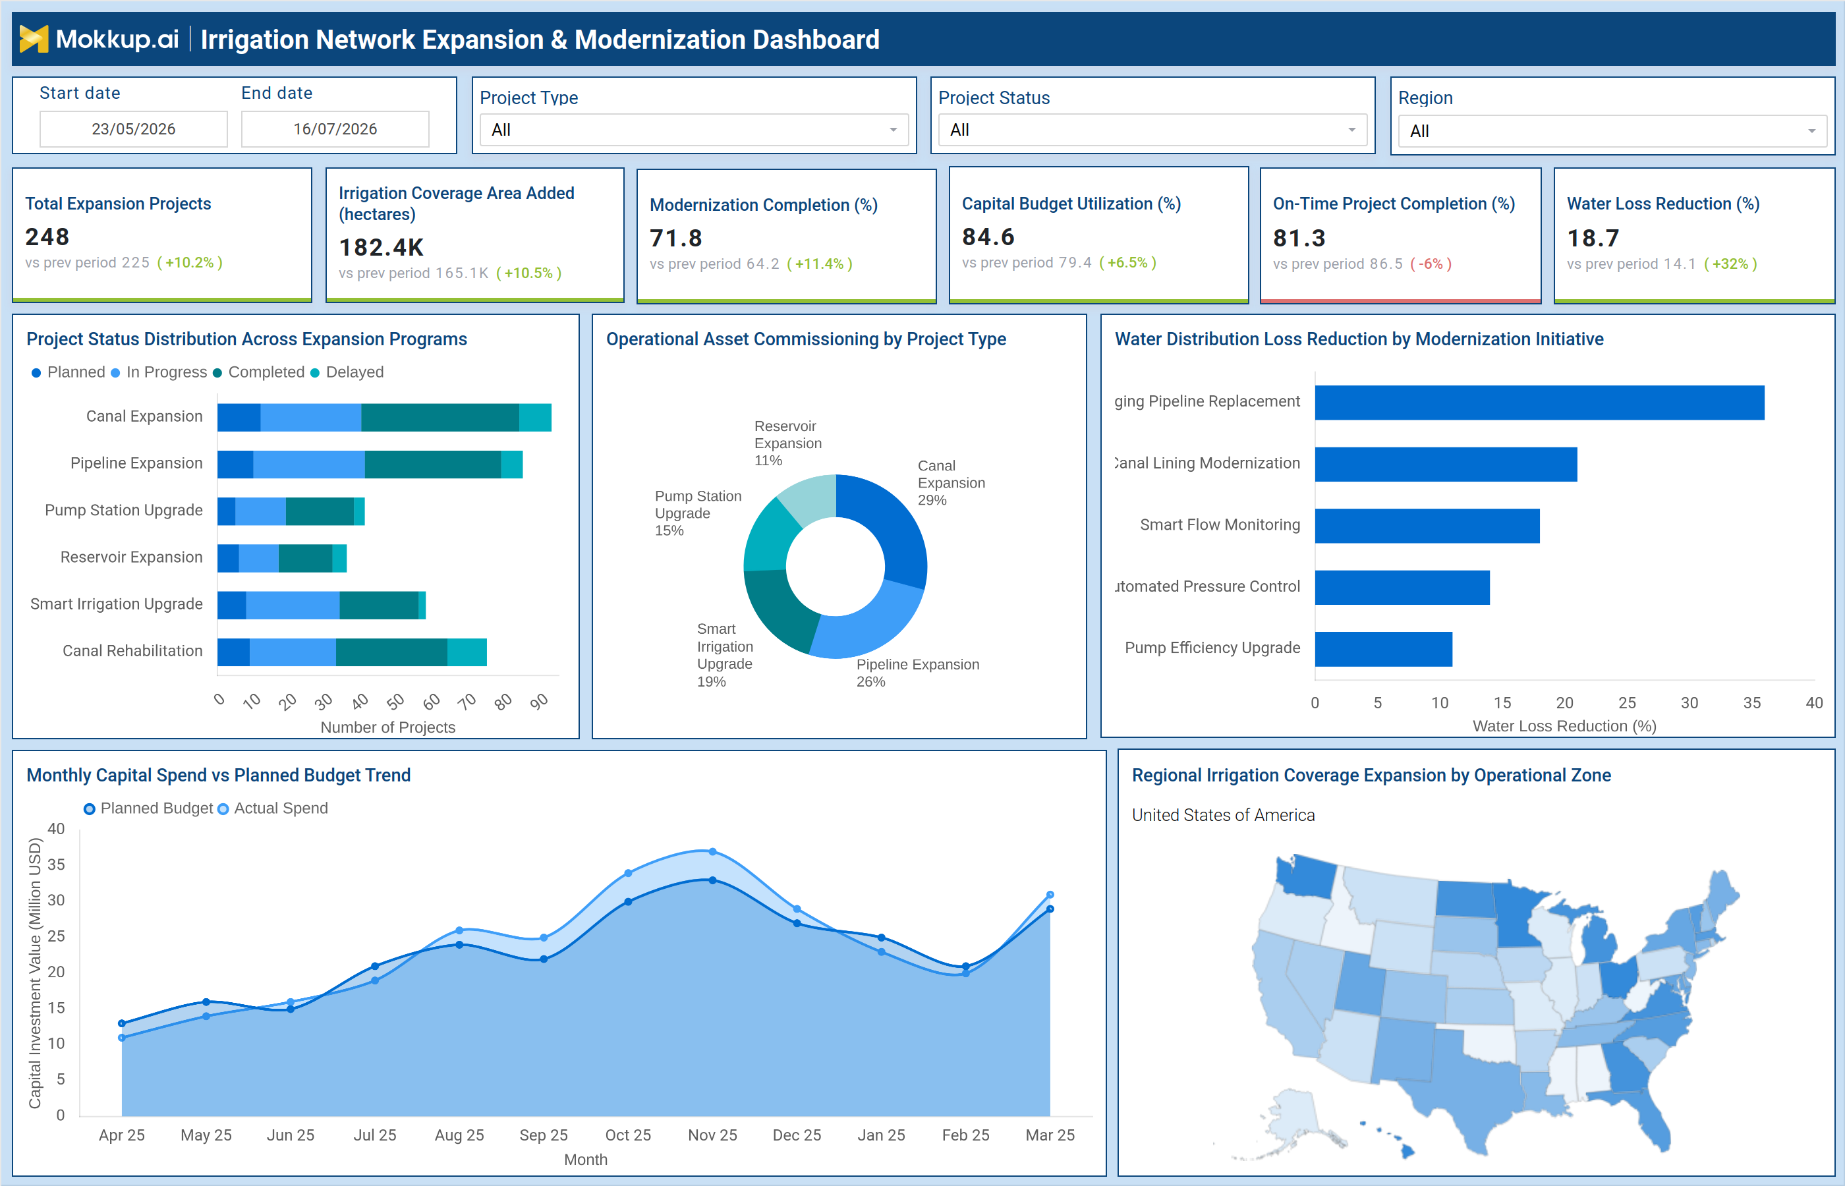Open the Start date field 23/05/2026

coord(133,128)
